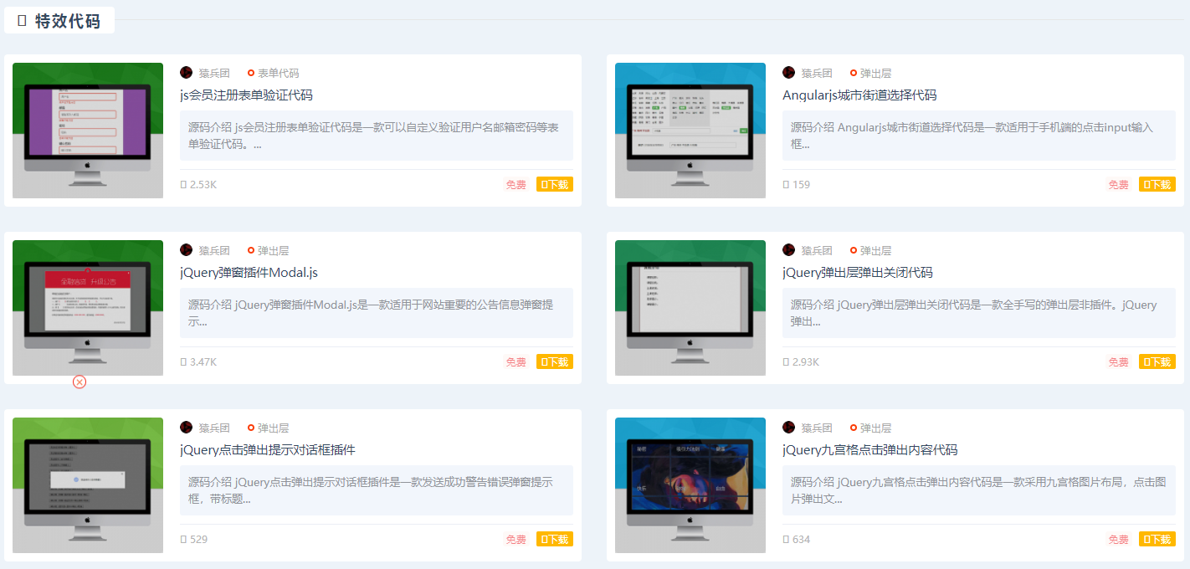1190x569 pixels.
Task: Click the green preview thumbnail of js会员注册表单验证代码
Action: click(87, 130)
